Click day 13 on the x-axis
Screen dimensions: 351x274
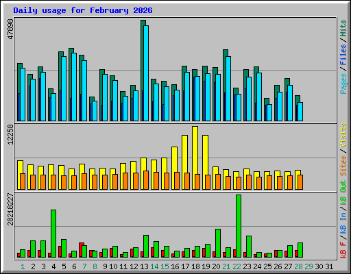[x=144, y=266]
